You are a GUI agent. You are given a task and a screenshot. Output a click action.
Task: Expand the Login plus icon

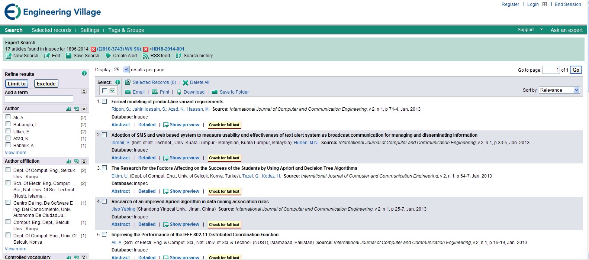pos(544,4)
